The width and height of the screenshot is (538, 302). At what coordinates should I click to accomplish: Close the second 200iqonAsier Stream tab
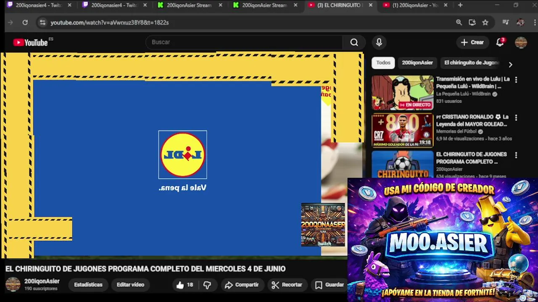coord(295,5)
